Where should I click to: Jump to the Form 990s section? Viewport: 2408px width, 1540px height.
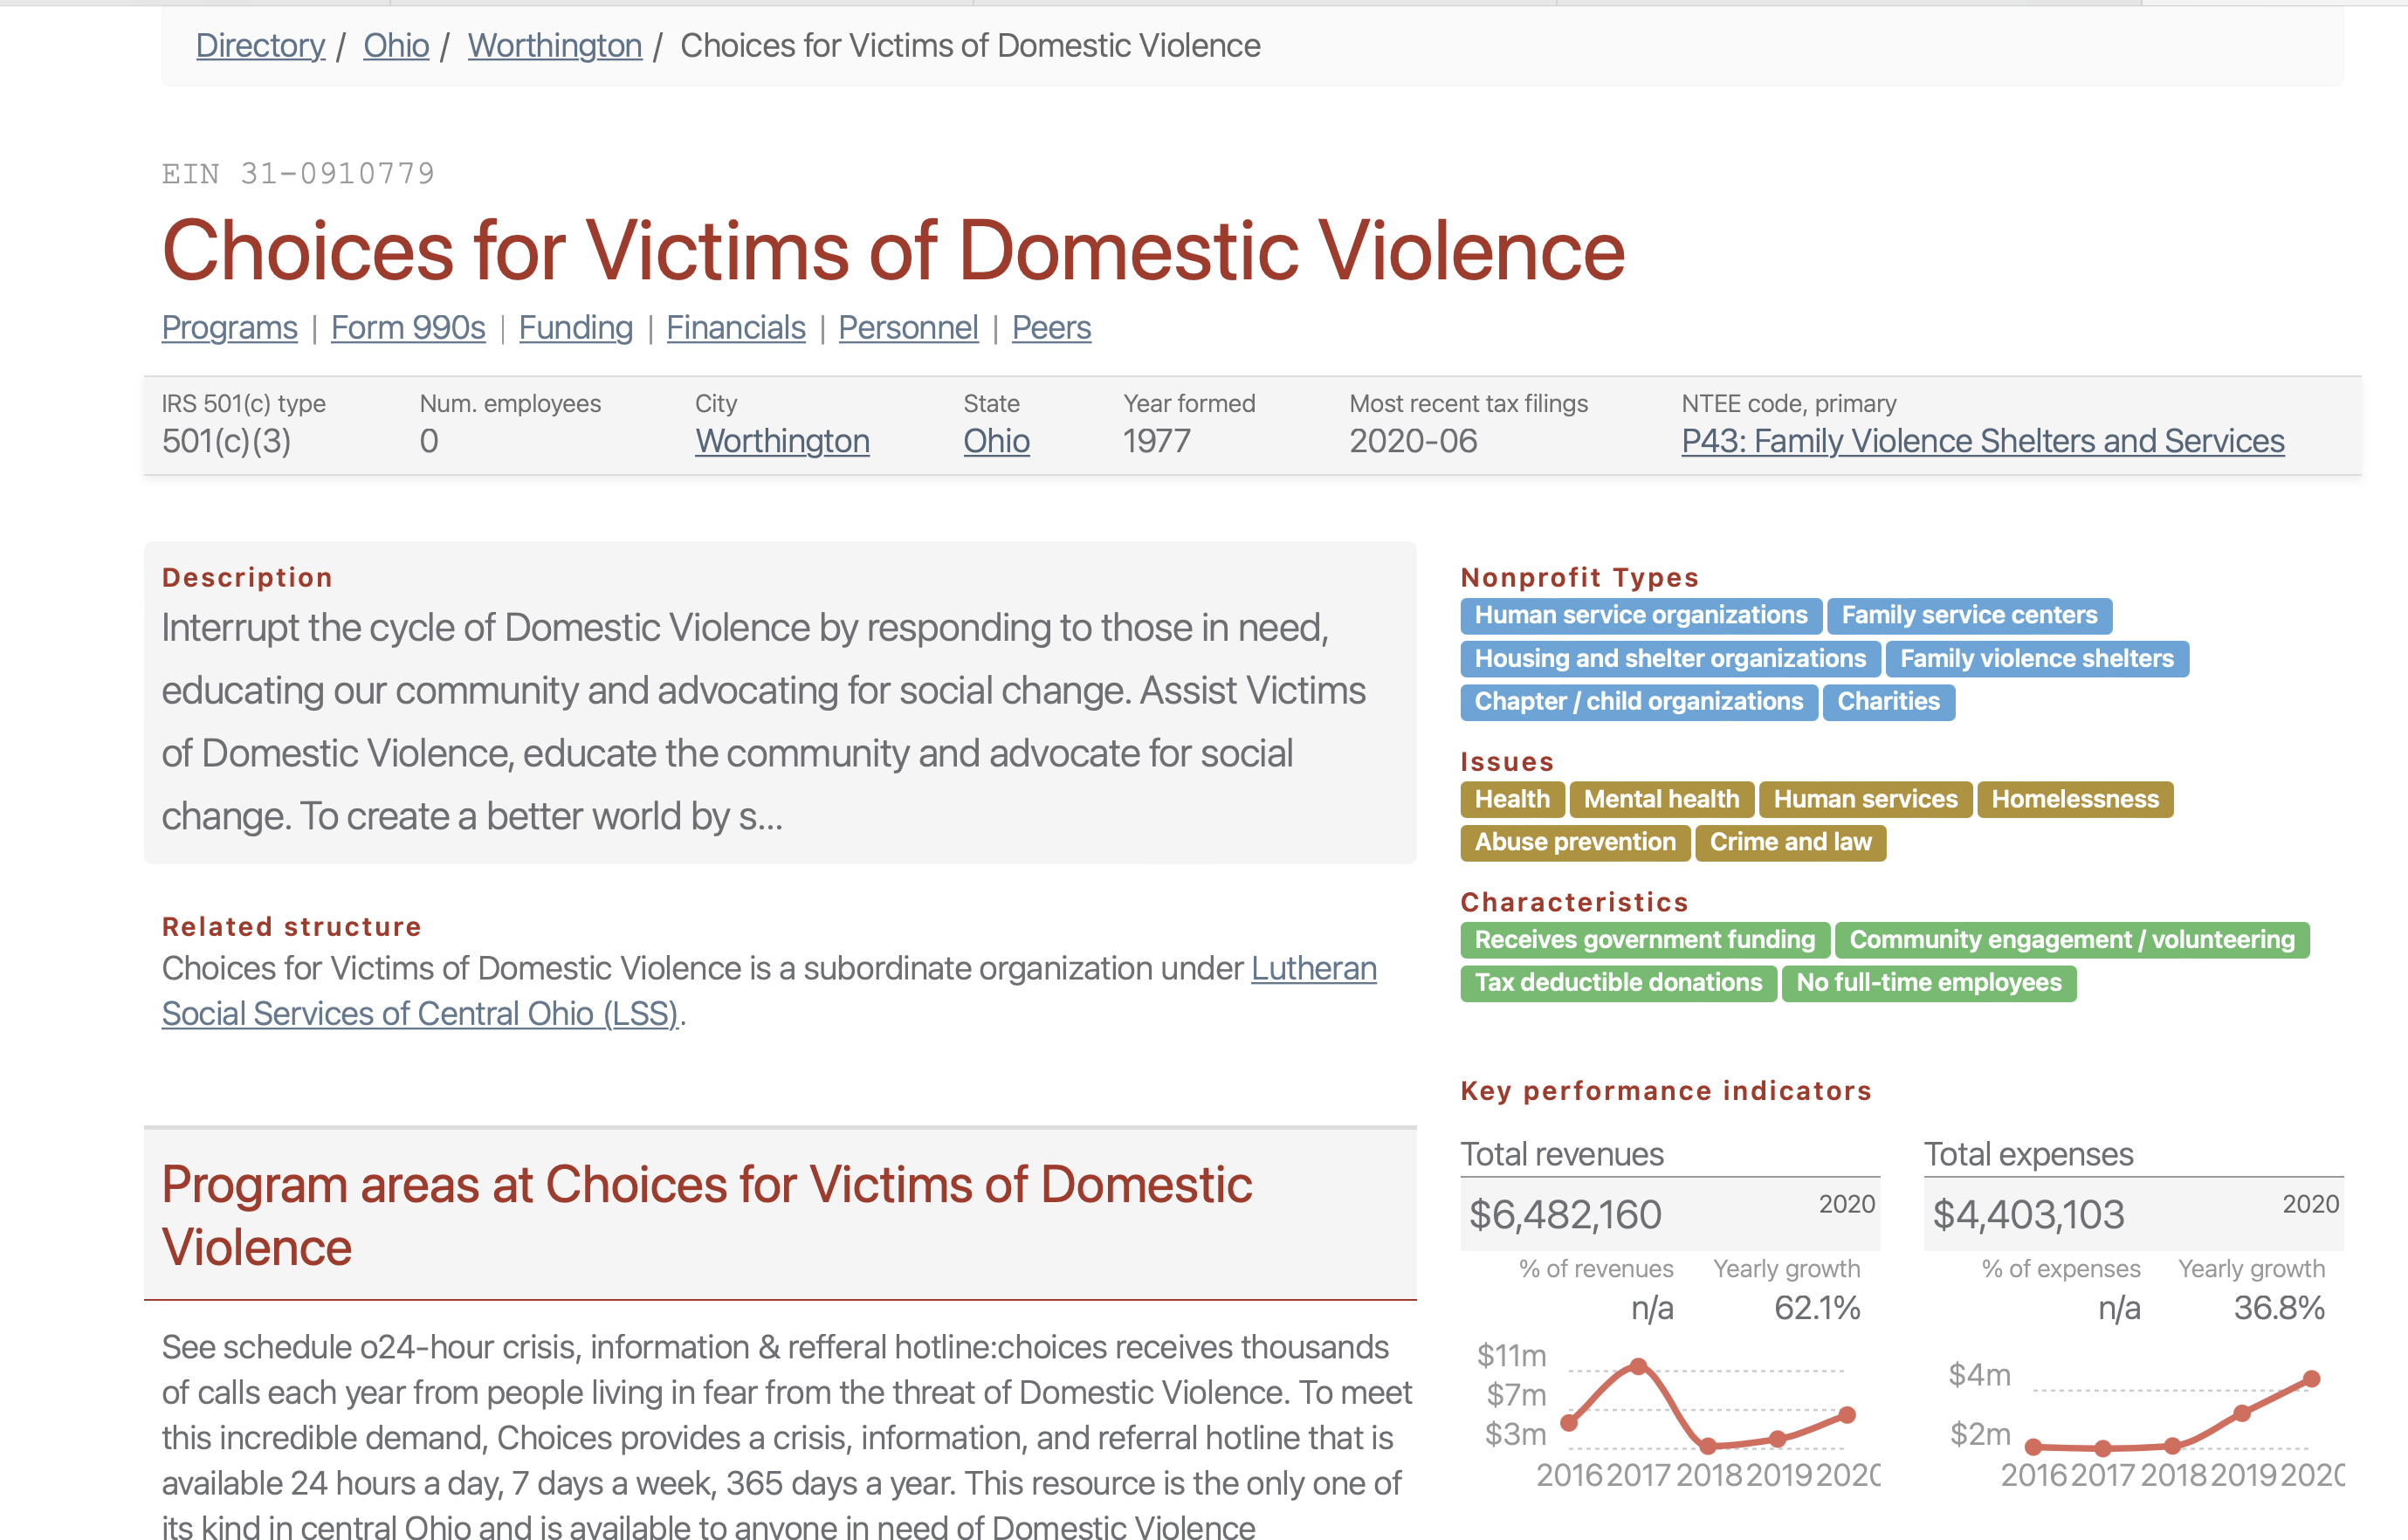click(x=407, y=328)
